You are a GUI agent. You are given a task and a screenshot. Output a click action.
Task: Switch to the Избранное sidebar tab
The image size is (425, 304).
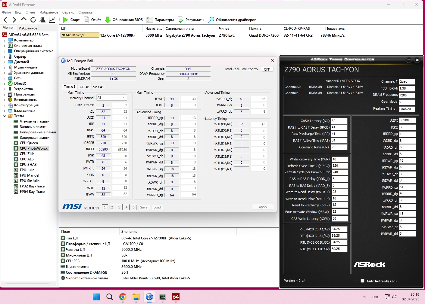(x=28, y=28)
